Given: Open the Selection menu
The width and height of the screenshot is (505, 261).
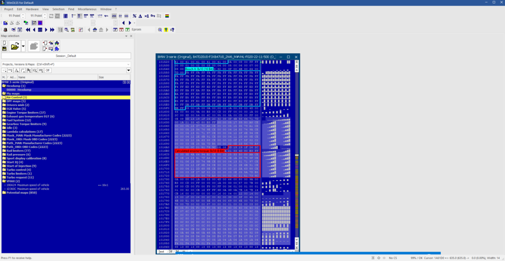Looking at the screenshot, I should click(58, 9).
